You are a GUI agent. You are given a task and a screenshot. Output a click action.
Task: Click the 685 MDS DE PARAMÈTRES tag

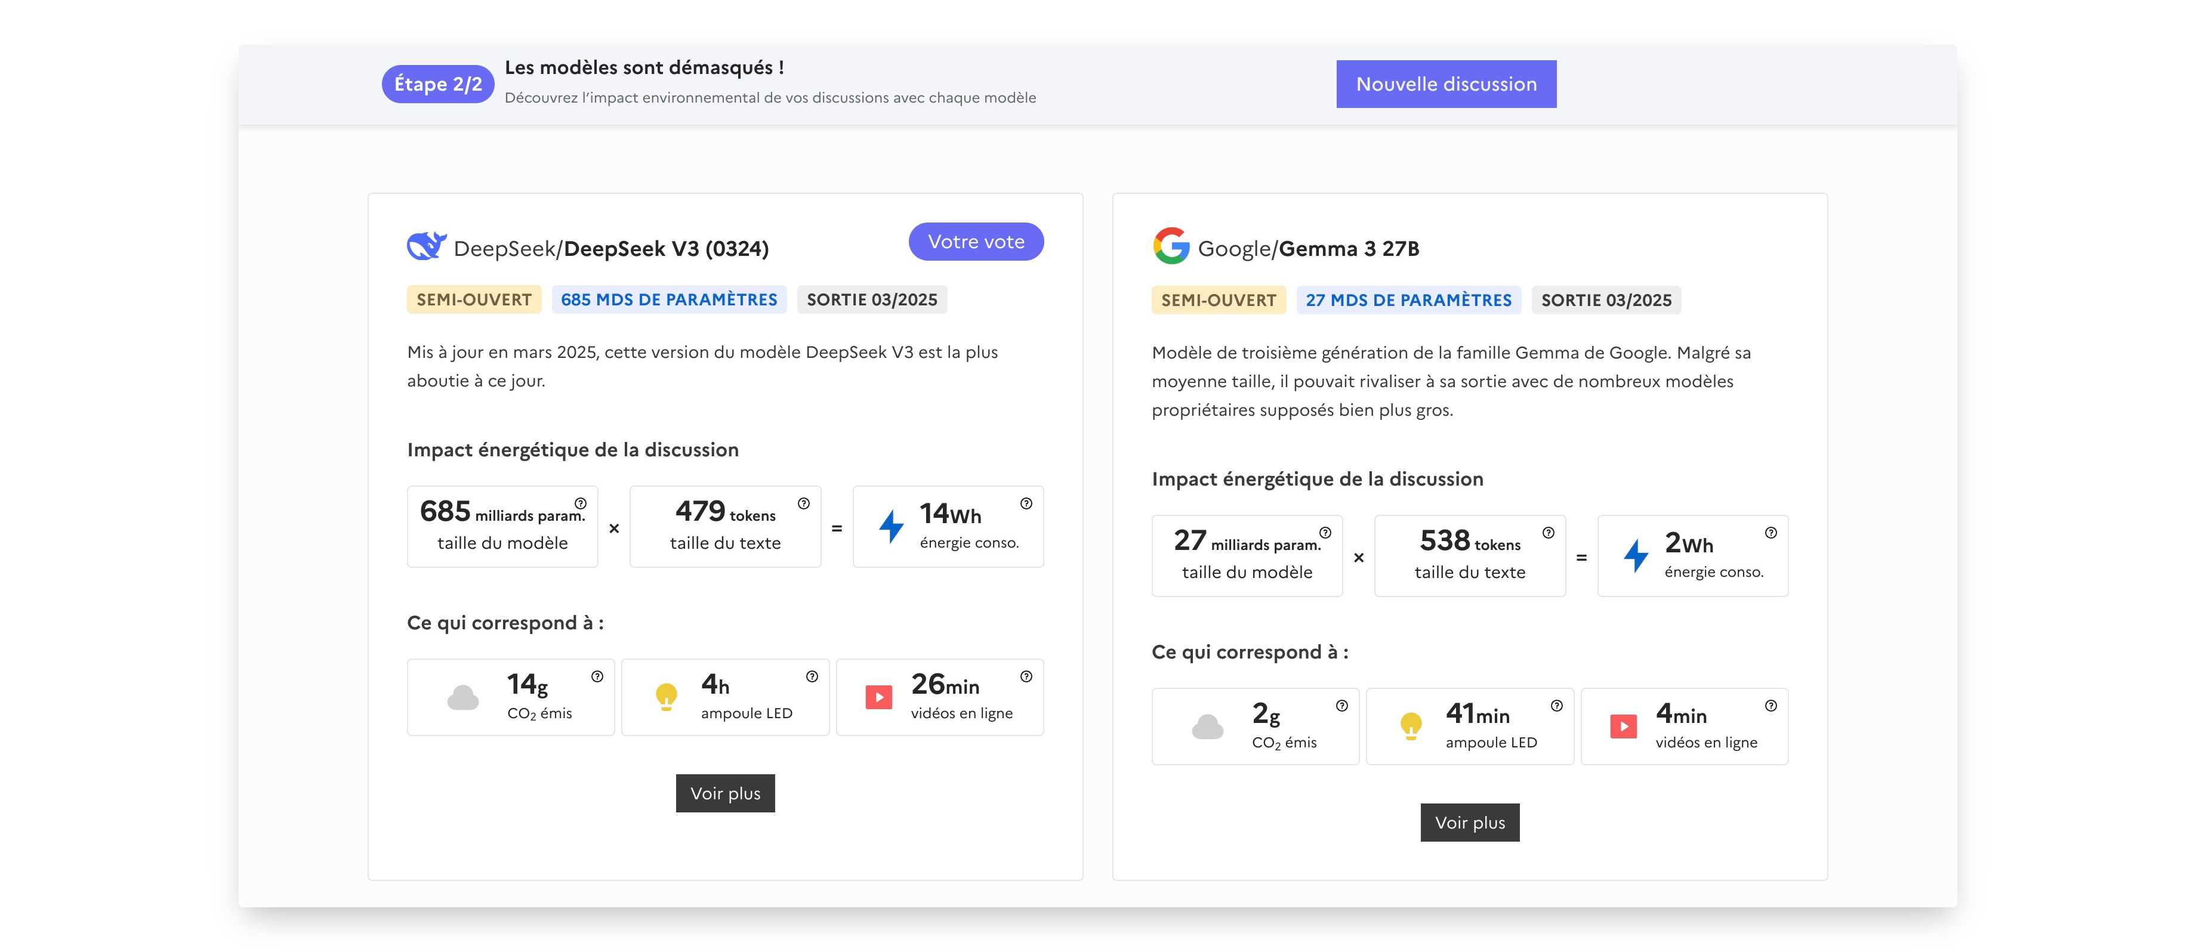tap(668, 299)
